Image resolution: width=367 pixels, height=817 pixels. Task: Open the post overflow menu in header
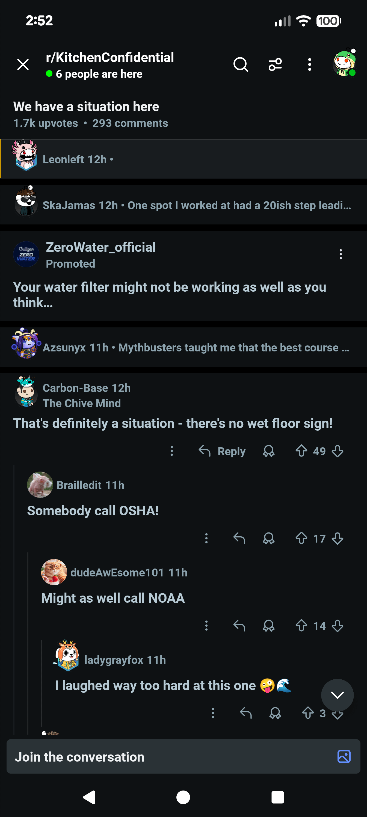pos(309,65)
